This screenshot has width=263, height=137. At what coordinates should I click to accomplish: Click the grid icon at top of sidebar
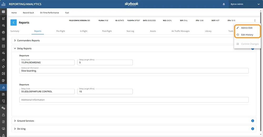(3, 12)
